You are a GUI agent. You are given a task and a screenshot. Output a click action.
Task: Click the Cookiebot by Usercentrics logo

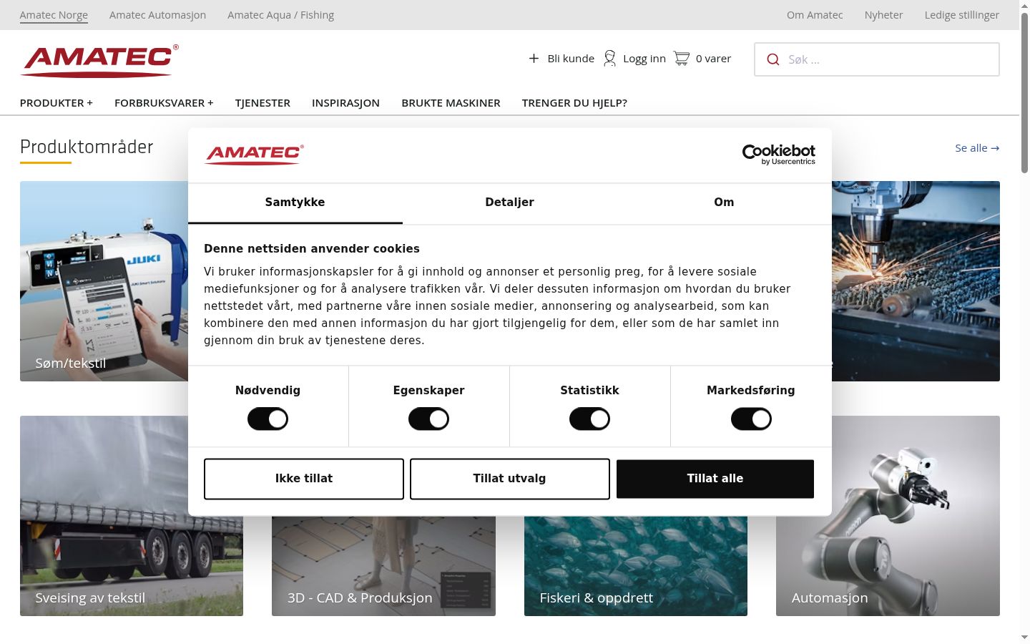779,154
